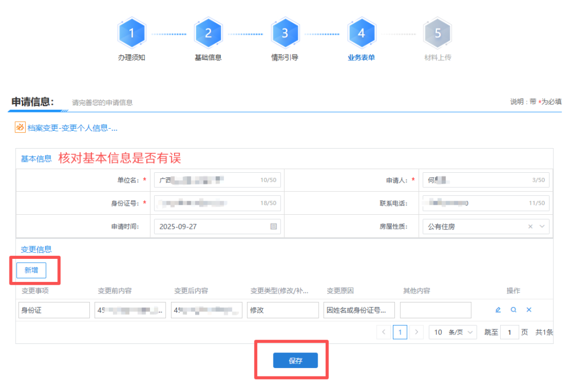
Task: Select step 4 业务表单 hexagon
Action: [361, 33]
